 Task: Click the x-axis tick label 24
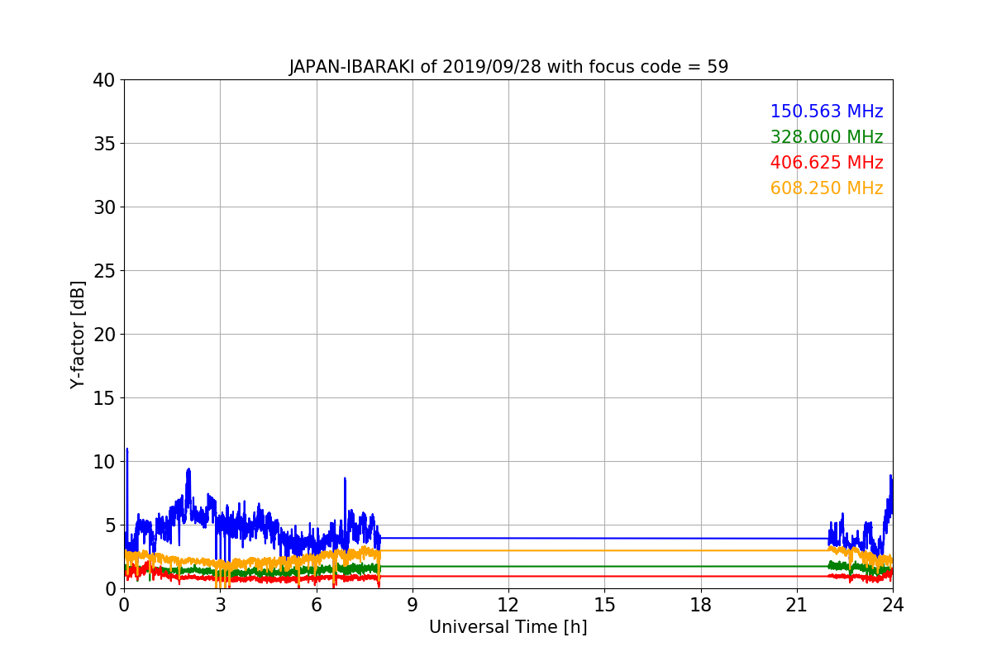click(893, 604)
